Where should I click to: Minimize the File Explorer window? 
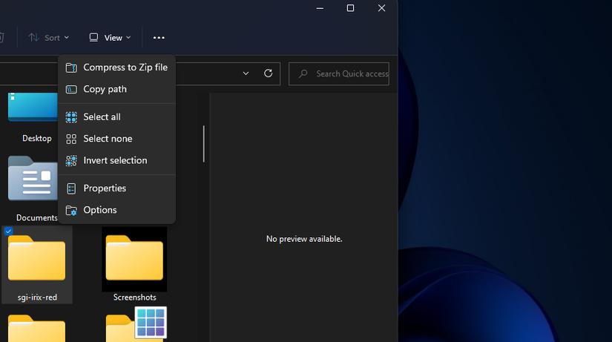pos(320,8)
